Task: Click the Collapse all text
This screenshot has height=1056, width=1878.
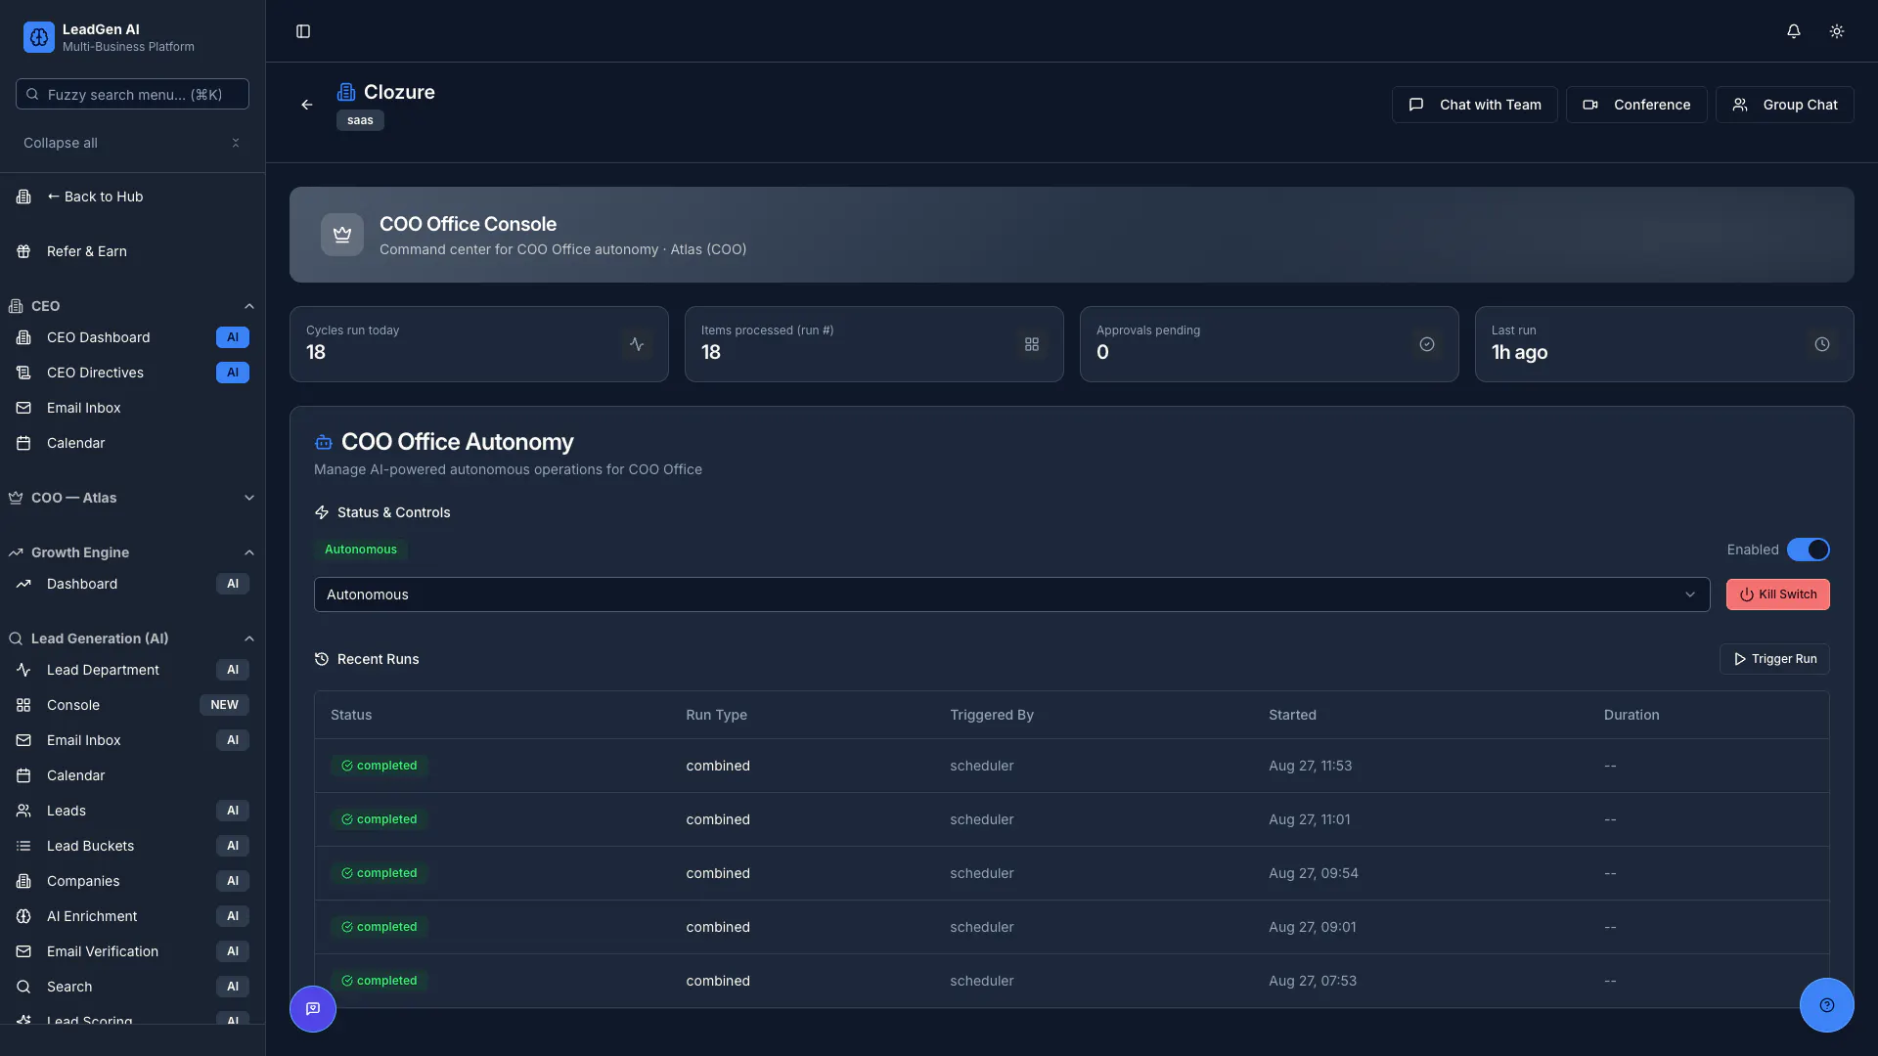Action: (x=61, y=143)
